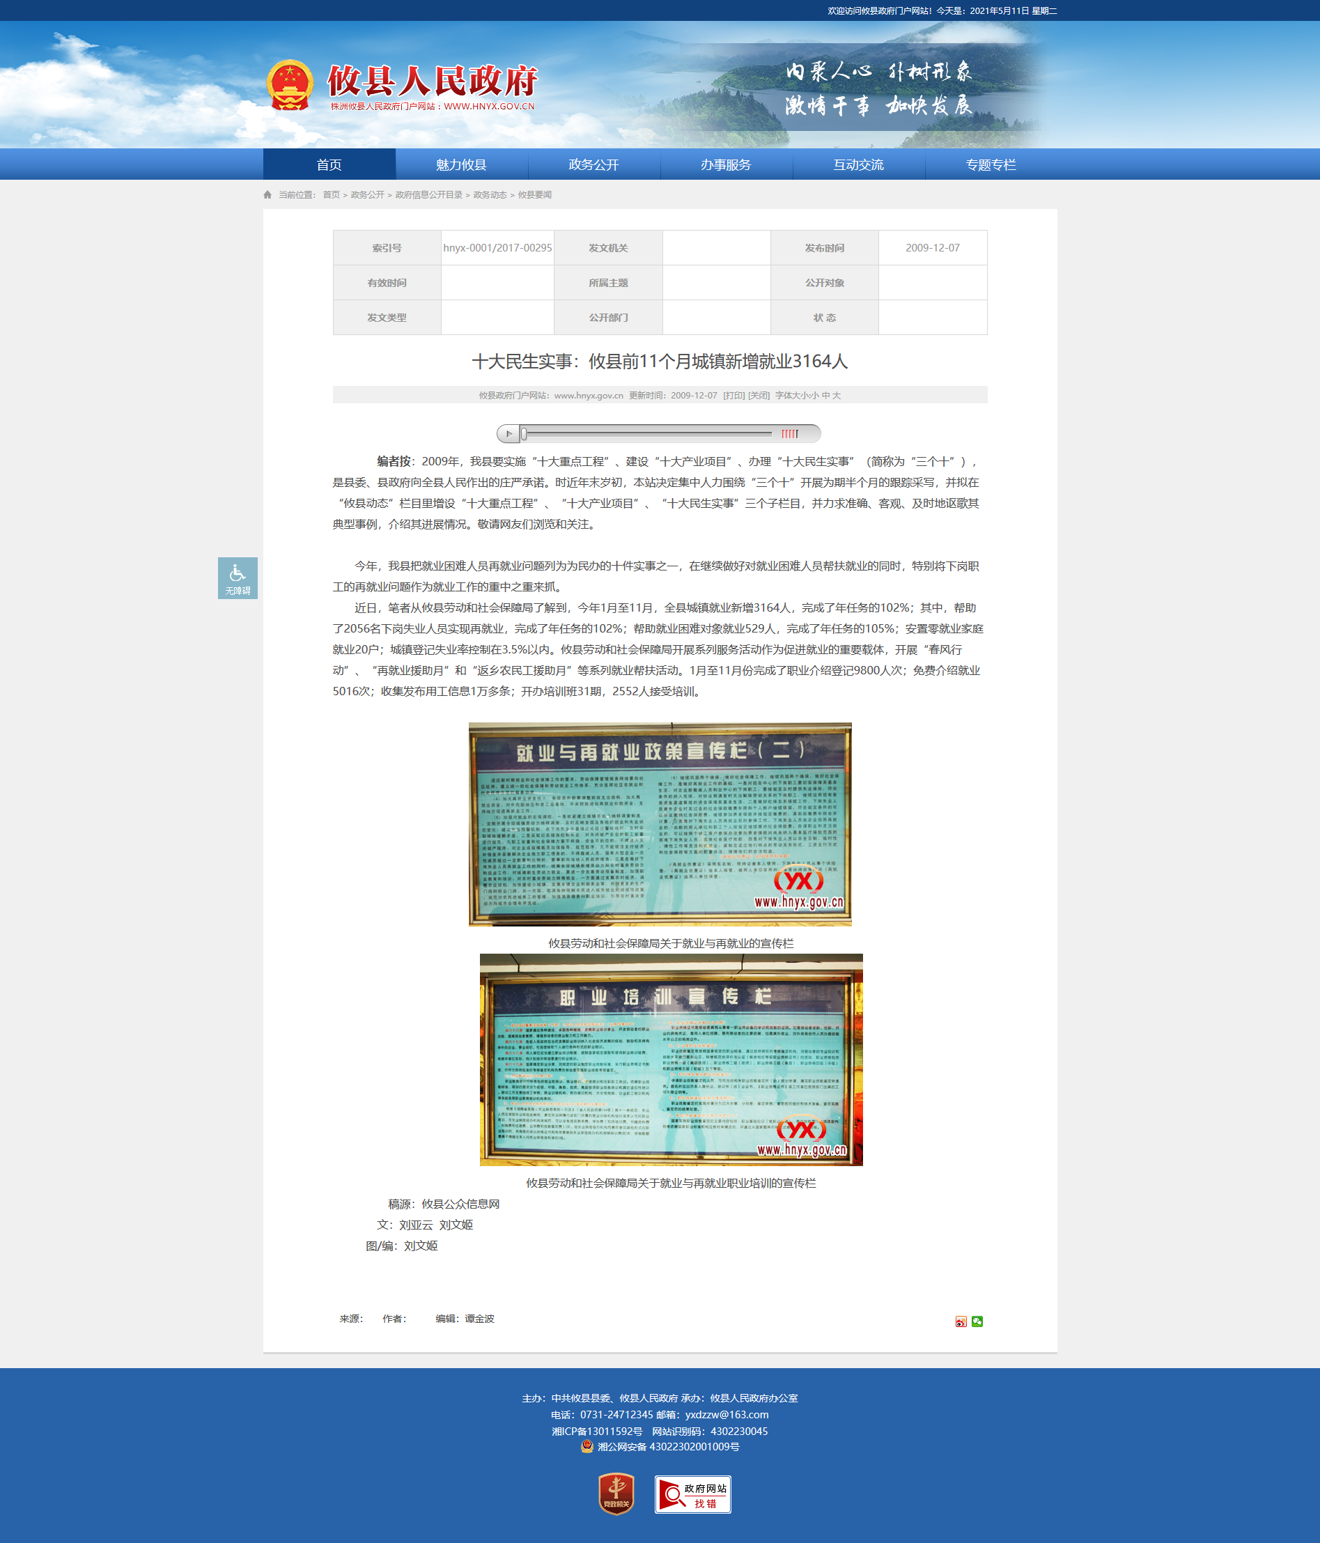Click the police badge icon beside 湘公网安备
Screen dimensions: 1320x1543
tap(587, 1446)
